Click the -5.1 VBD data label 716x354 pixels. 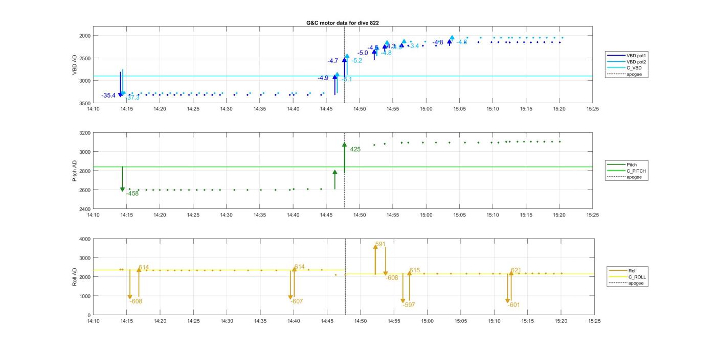tap(346, 80)
